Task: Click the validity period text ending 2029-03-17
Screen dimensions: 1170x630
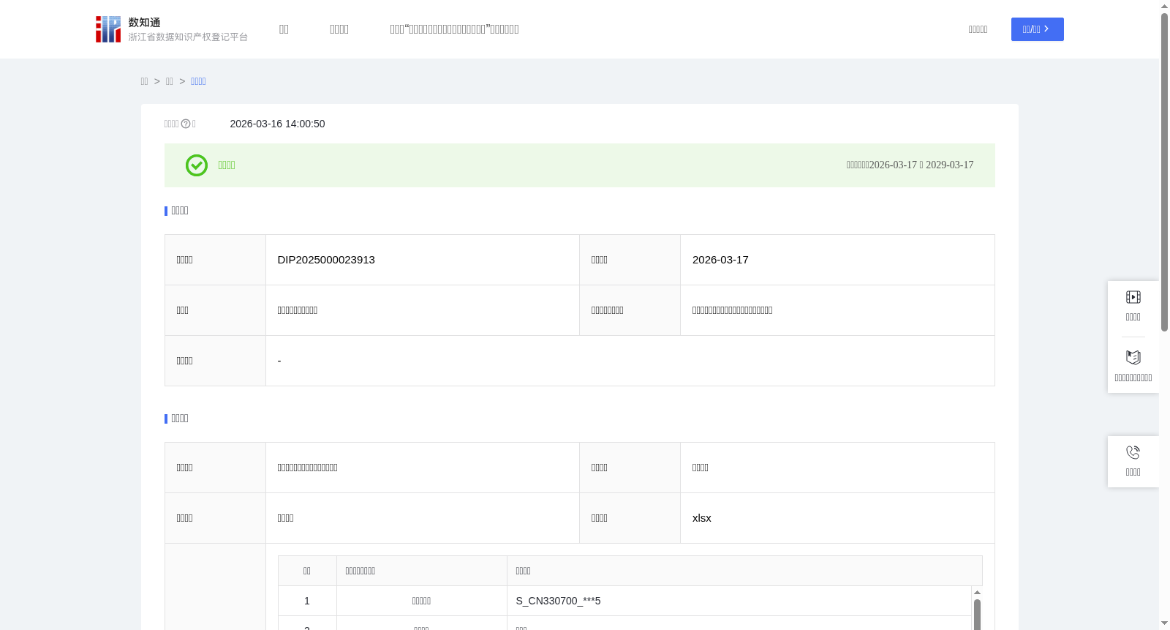Action: 910,165
